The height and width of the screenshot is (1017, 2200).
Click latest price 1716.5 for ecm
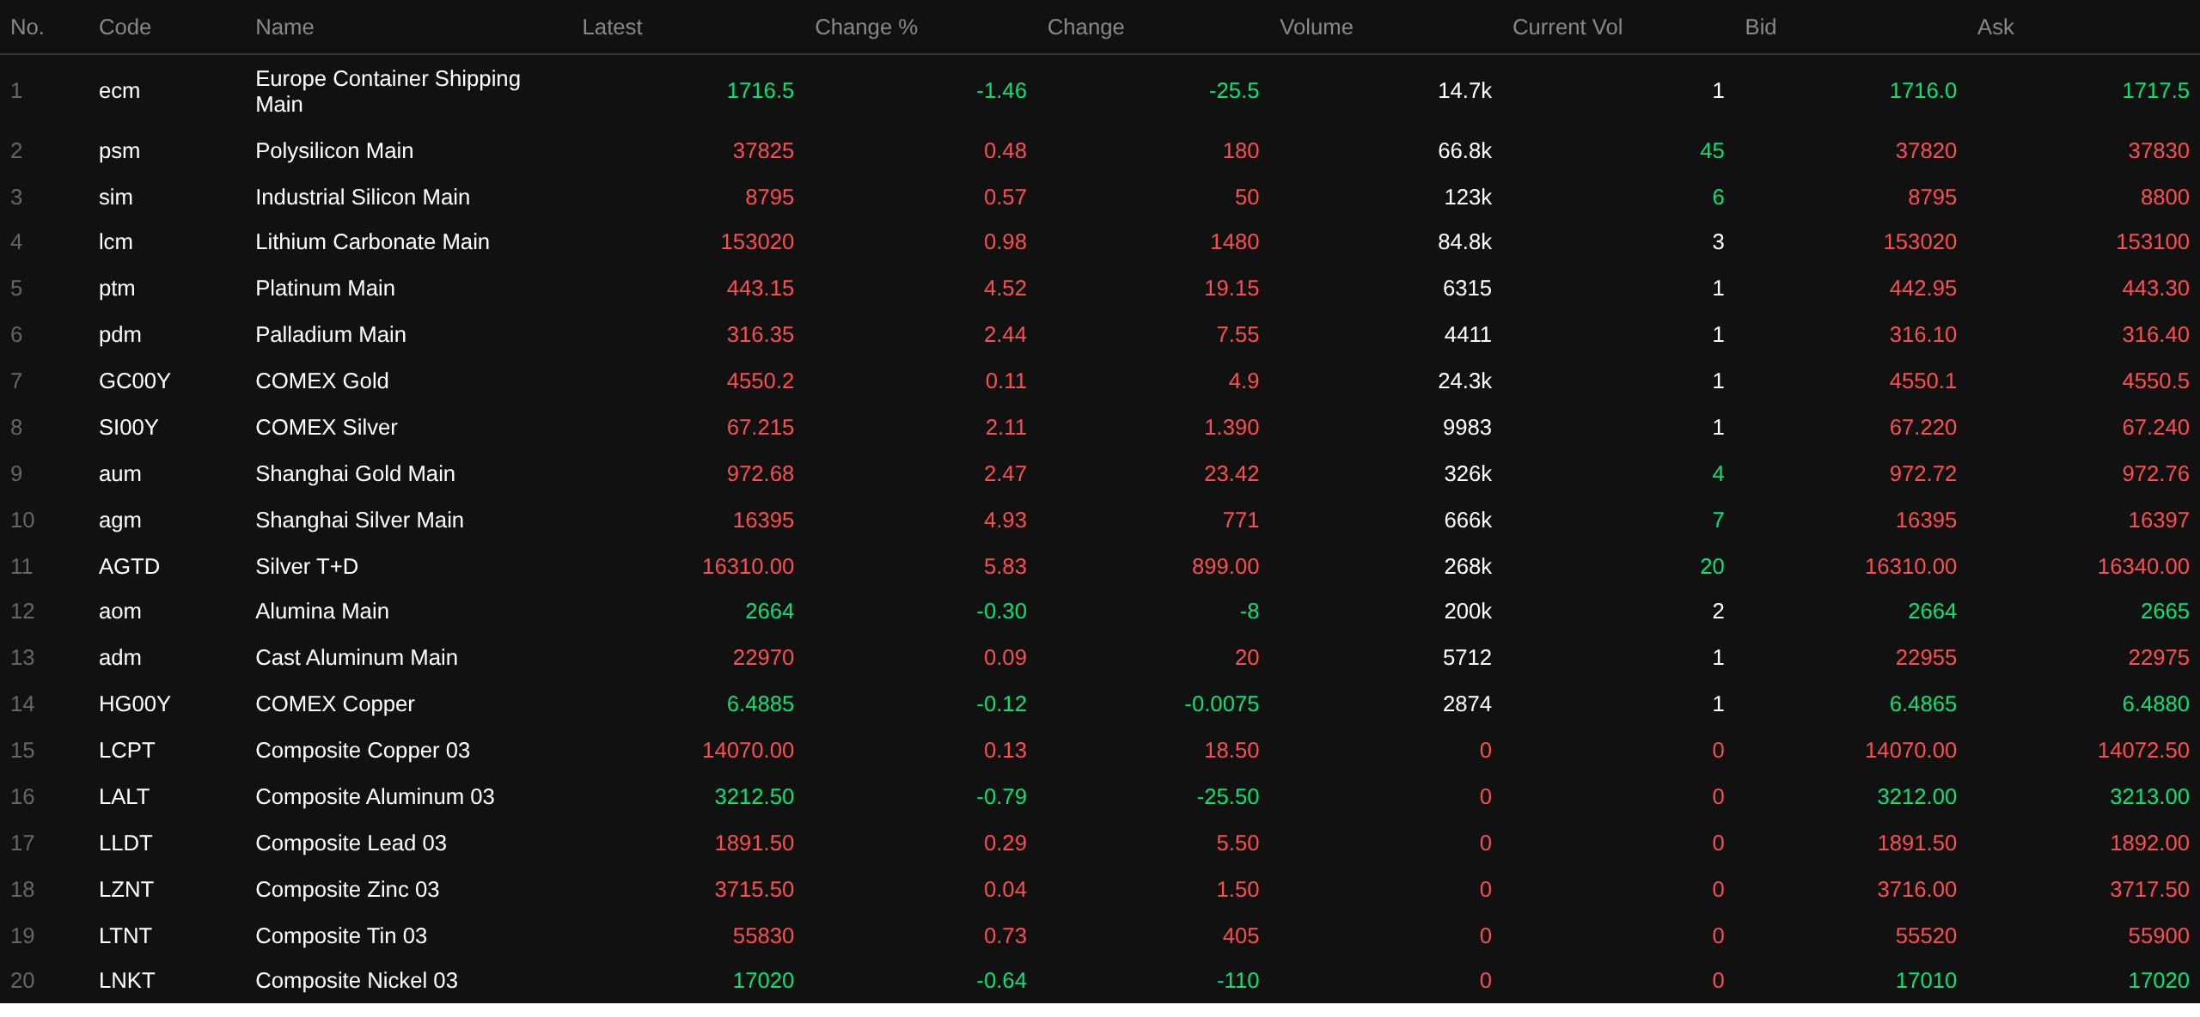point(761,91)
